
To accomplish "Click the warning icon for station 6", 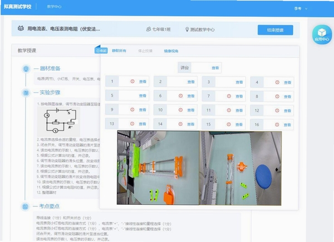I will 180,95.
